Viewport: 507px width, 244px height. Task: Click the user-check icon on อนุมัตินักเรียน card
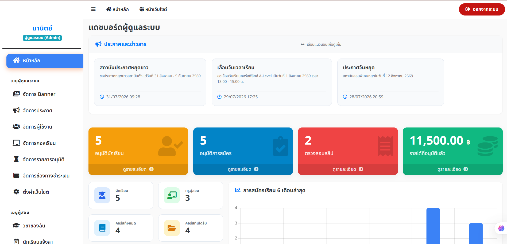coord(171,146)
